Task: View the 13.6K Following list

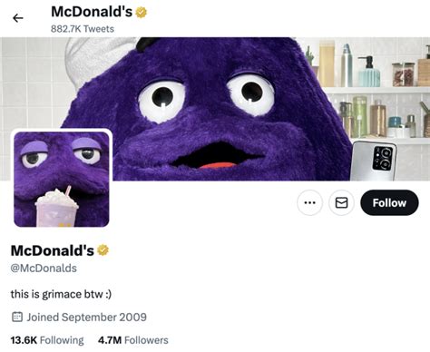Action: click(47, 340)
